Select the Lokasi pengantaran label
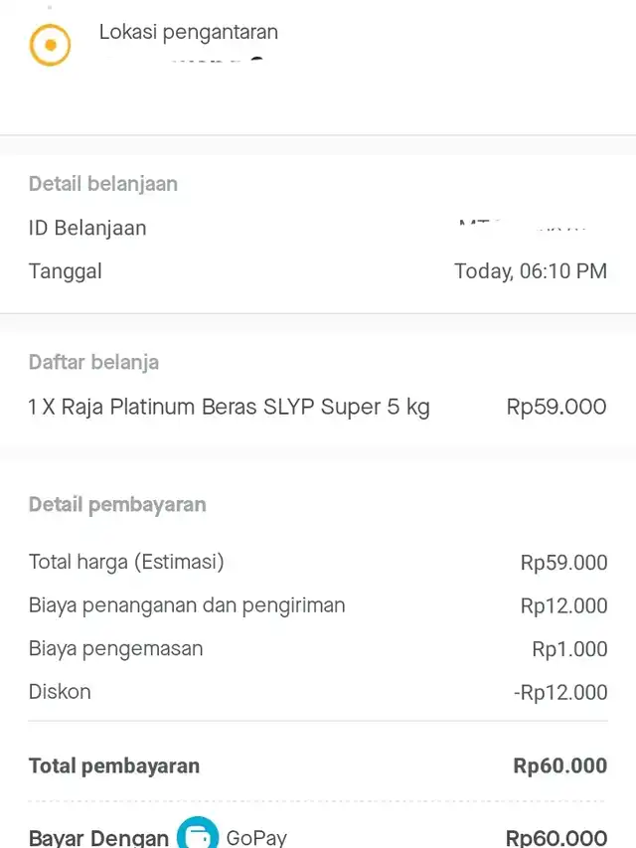This screenshot has height=848, width=636. coord(188,32)
